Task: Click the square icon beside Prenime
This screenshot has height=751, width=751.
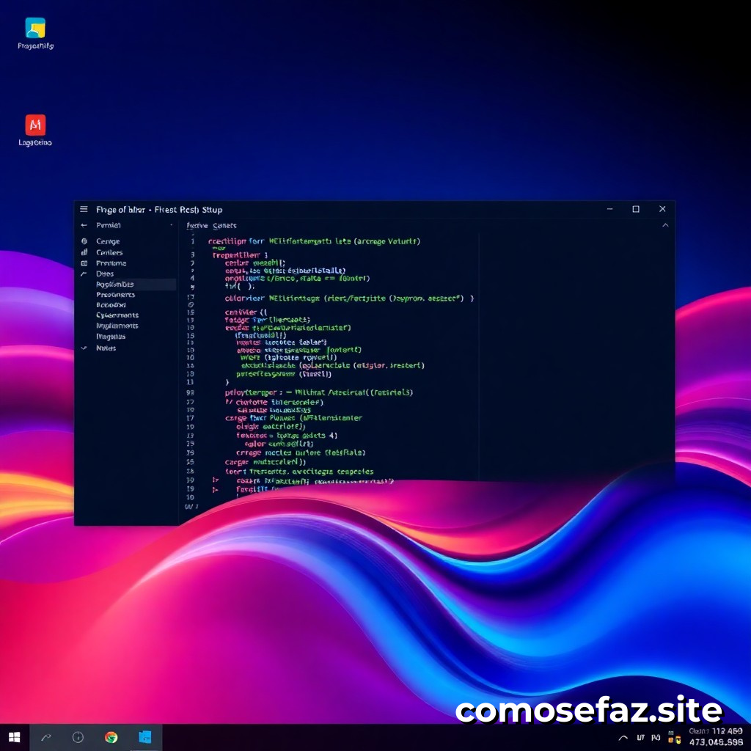Action: [x=84, y=263]
